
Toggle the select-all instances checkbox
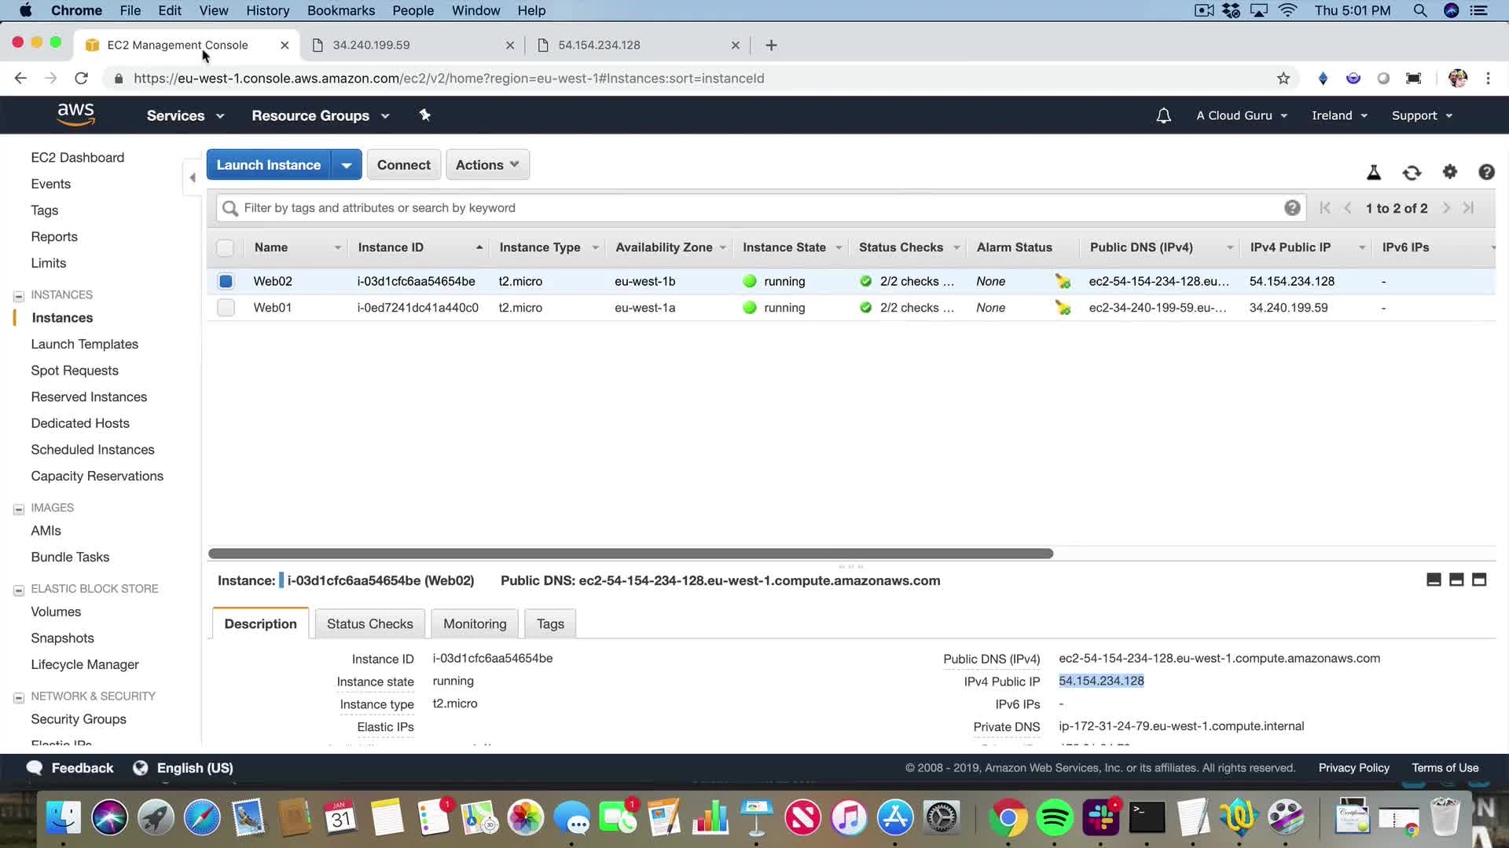(225, 248)
